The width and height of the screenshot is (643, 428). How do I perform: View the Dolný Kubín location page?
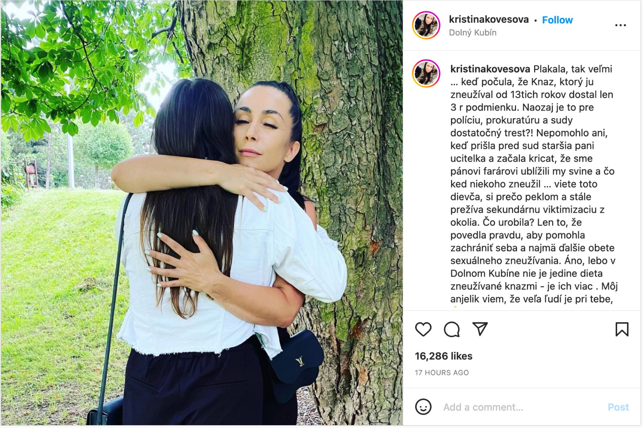coord(473,33)
